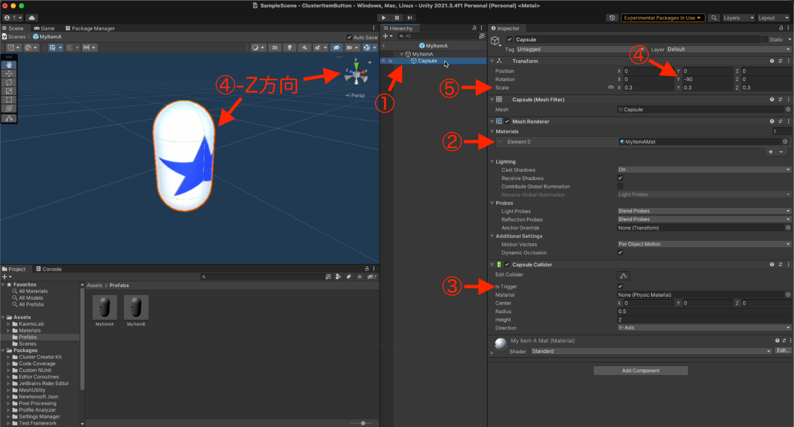Open Motion Vectors dropdown
794x427 pixels.
pyautogui.click(x=704, y=244)
